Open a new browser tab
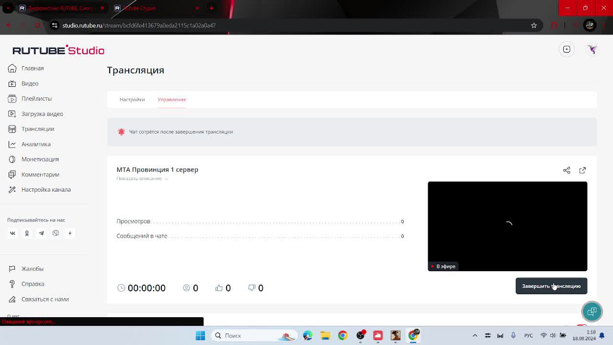Viewport: 613px width, 345px height. coord(211,8)
